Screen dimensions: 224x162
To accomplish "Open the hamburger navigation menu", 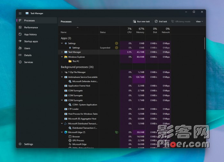I will (x=20, y=13).
